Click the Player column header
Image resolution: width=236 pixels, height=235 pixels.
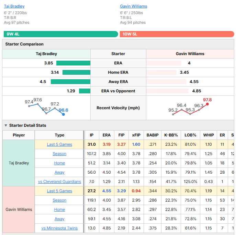(19, 135)
